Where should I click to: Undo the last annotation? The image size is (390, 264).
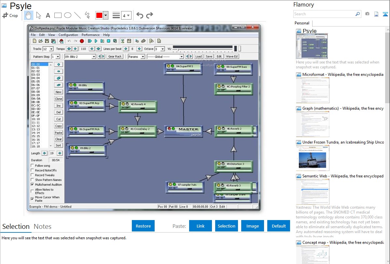click(140, 15)
